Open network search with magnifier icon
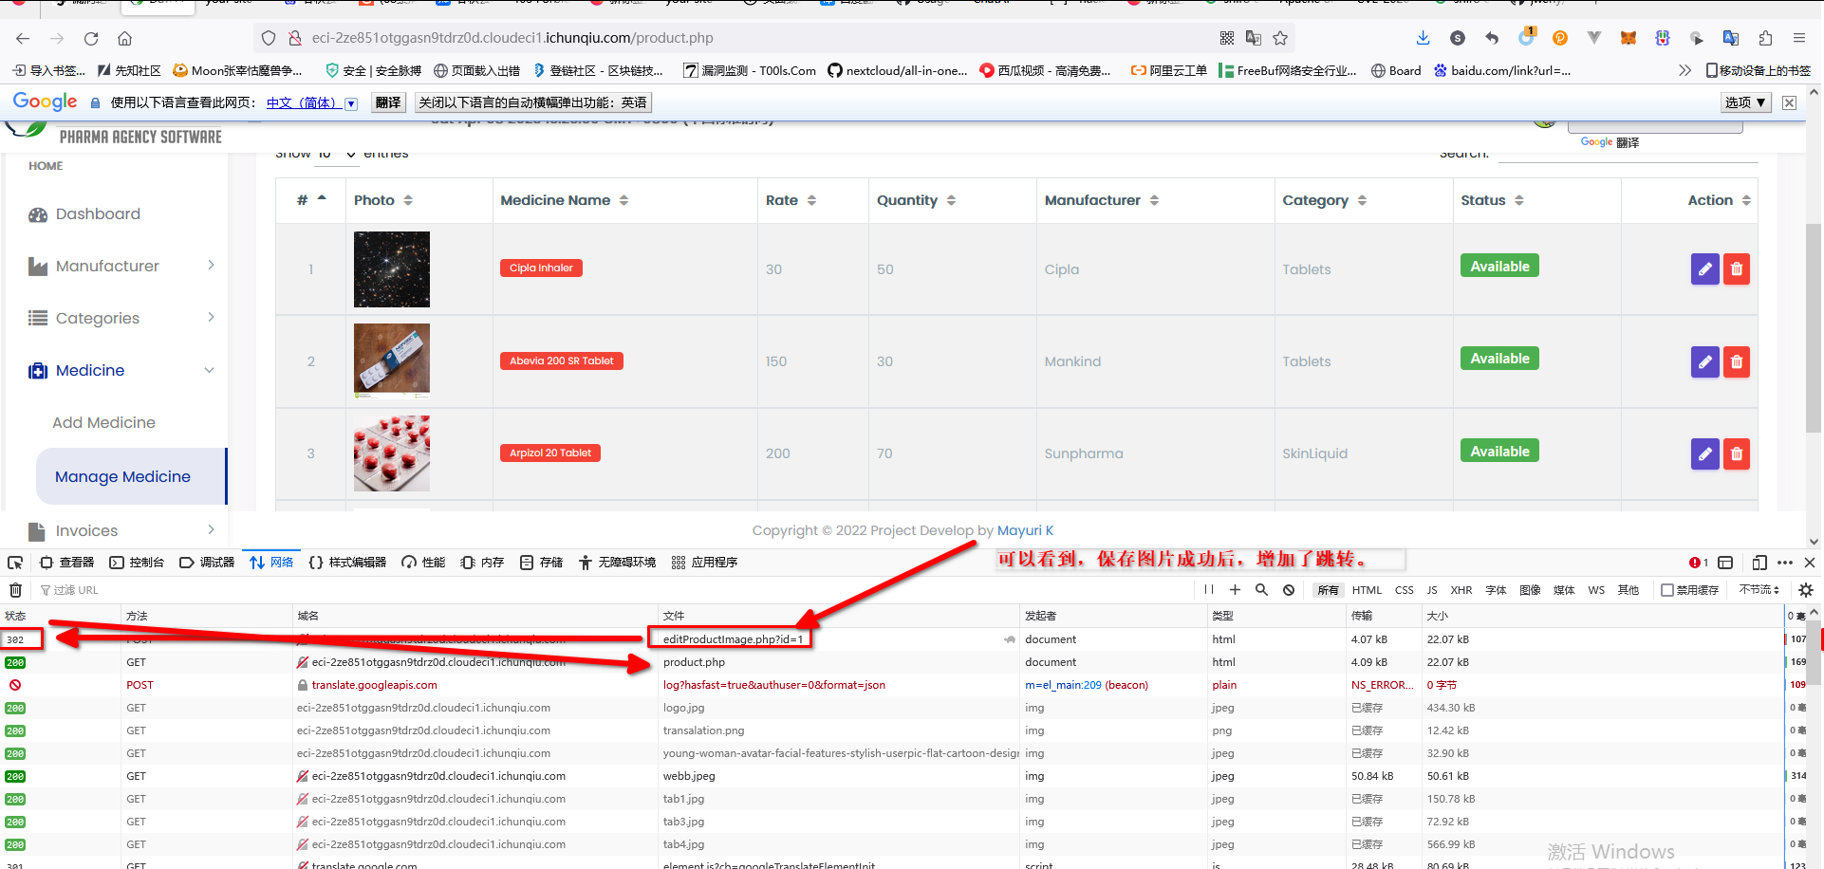This screenshot has height=869, width=1824. (x=1261, y=590)
